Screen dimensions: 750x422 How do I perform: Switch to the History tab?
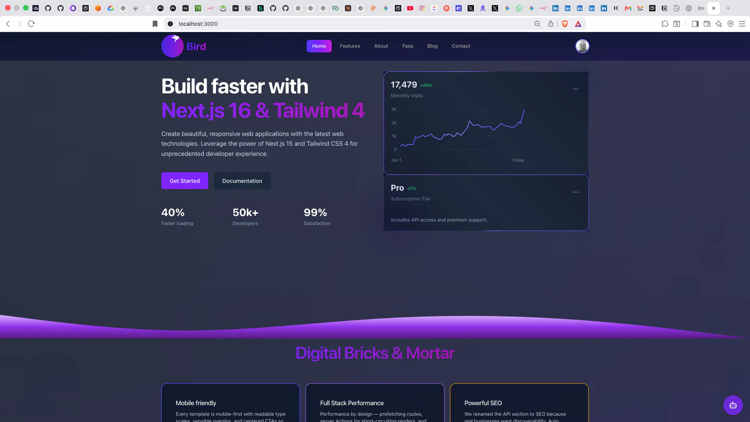[x=677, y=8]
